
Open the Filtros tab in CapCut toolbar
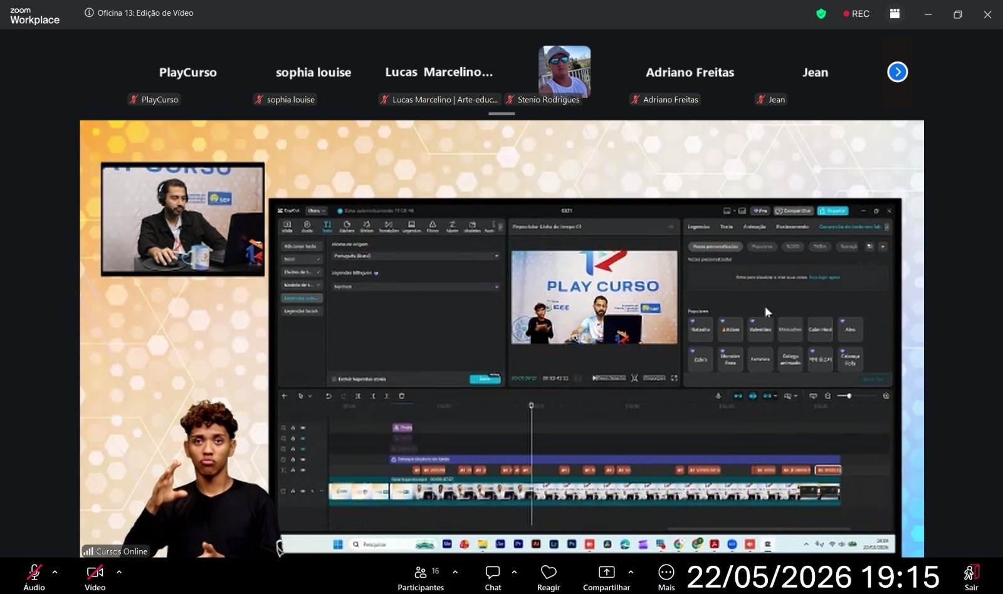pyautogui.click(x=433, y=226)
